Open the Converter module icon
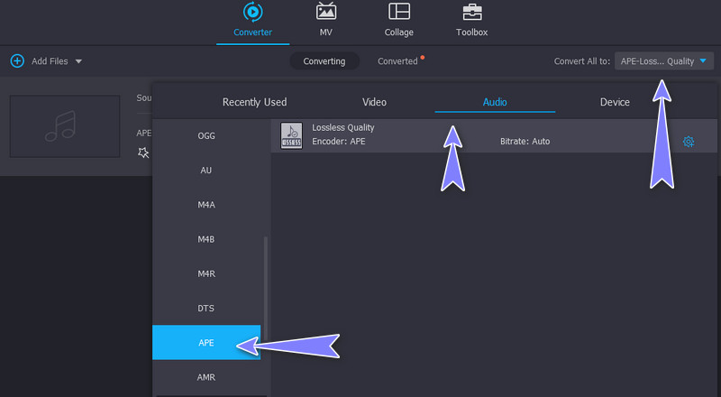721x397 pixels. click(x=252, y=13)
